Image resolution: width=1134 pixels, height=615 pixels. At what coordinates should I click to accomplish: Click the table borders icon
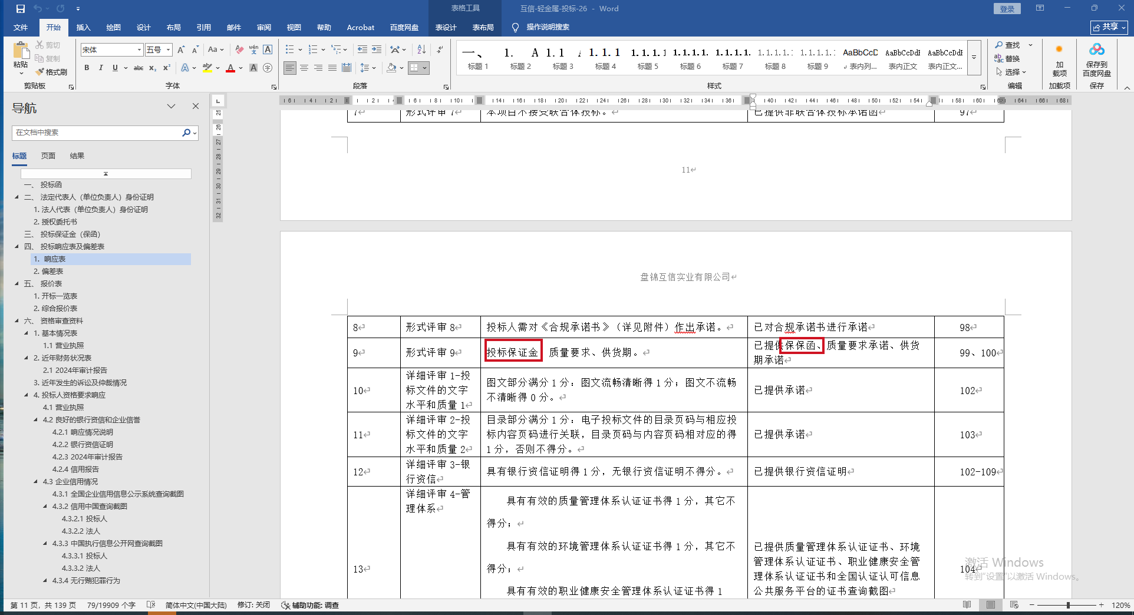(414, 68)
